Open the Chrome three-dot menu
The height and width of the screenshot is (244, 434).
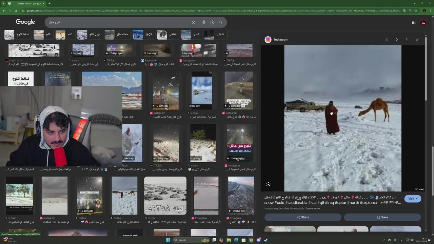click(431, 11)
